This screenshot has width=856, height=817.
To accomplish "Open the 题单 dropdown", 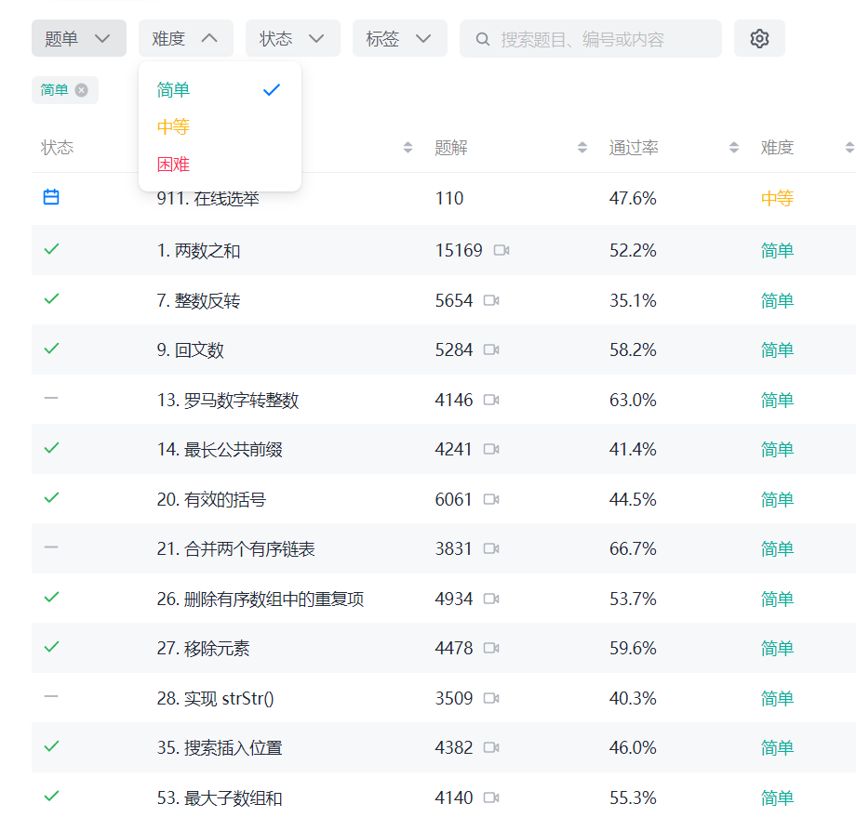I will click(78, 38).
